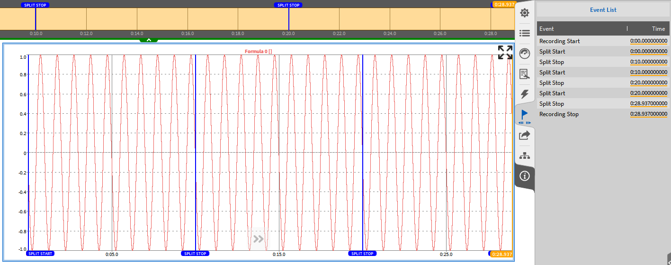Open the export share arrow panel

pos(524,135)
